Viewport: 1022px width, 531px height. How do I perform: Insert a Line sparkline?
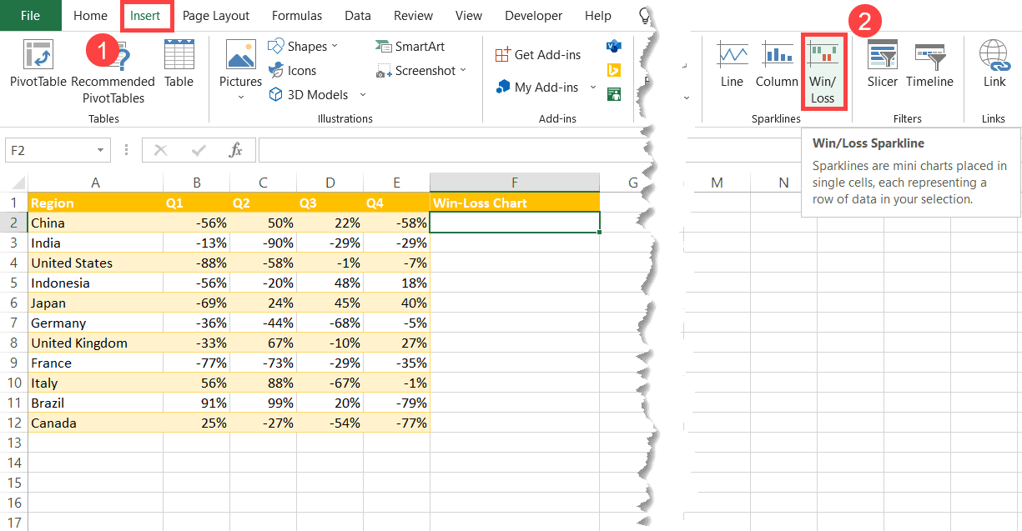click(x=732, y=67)
